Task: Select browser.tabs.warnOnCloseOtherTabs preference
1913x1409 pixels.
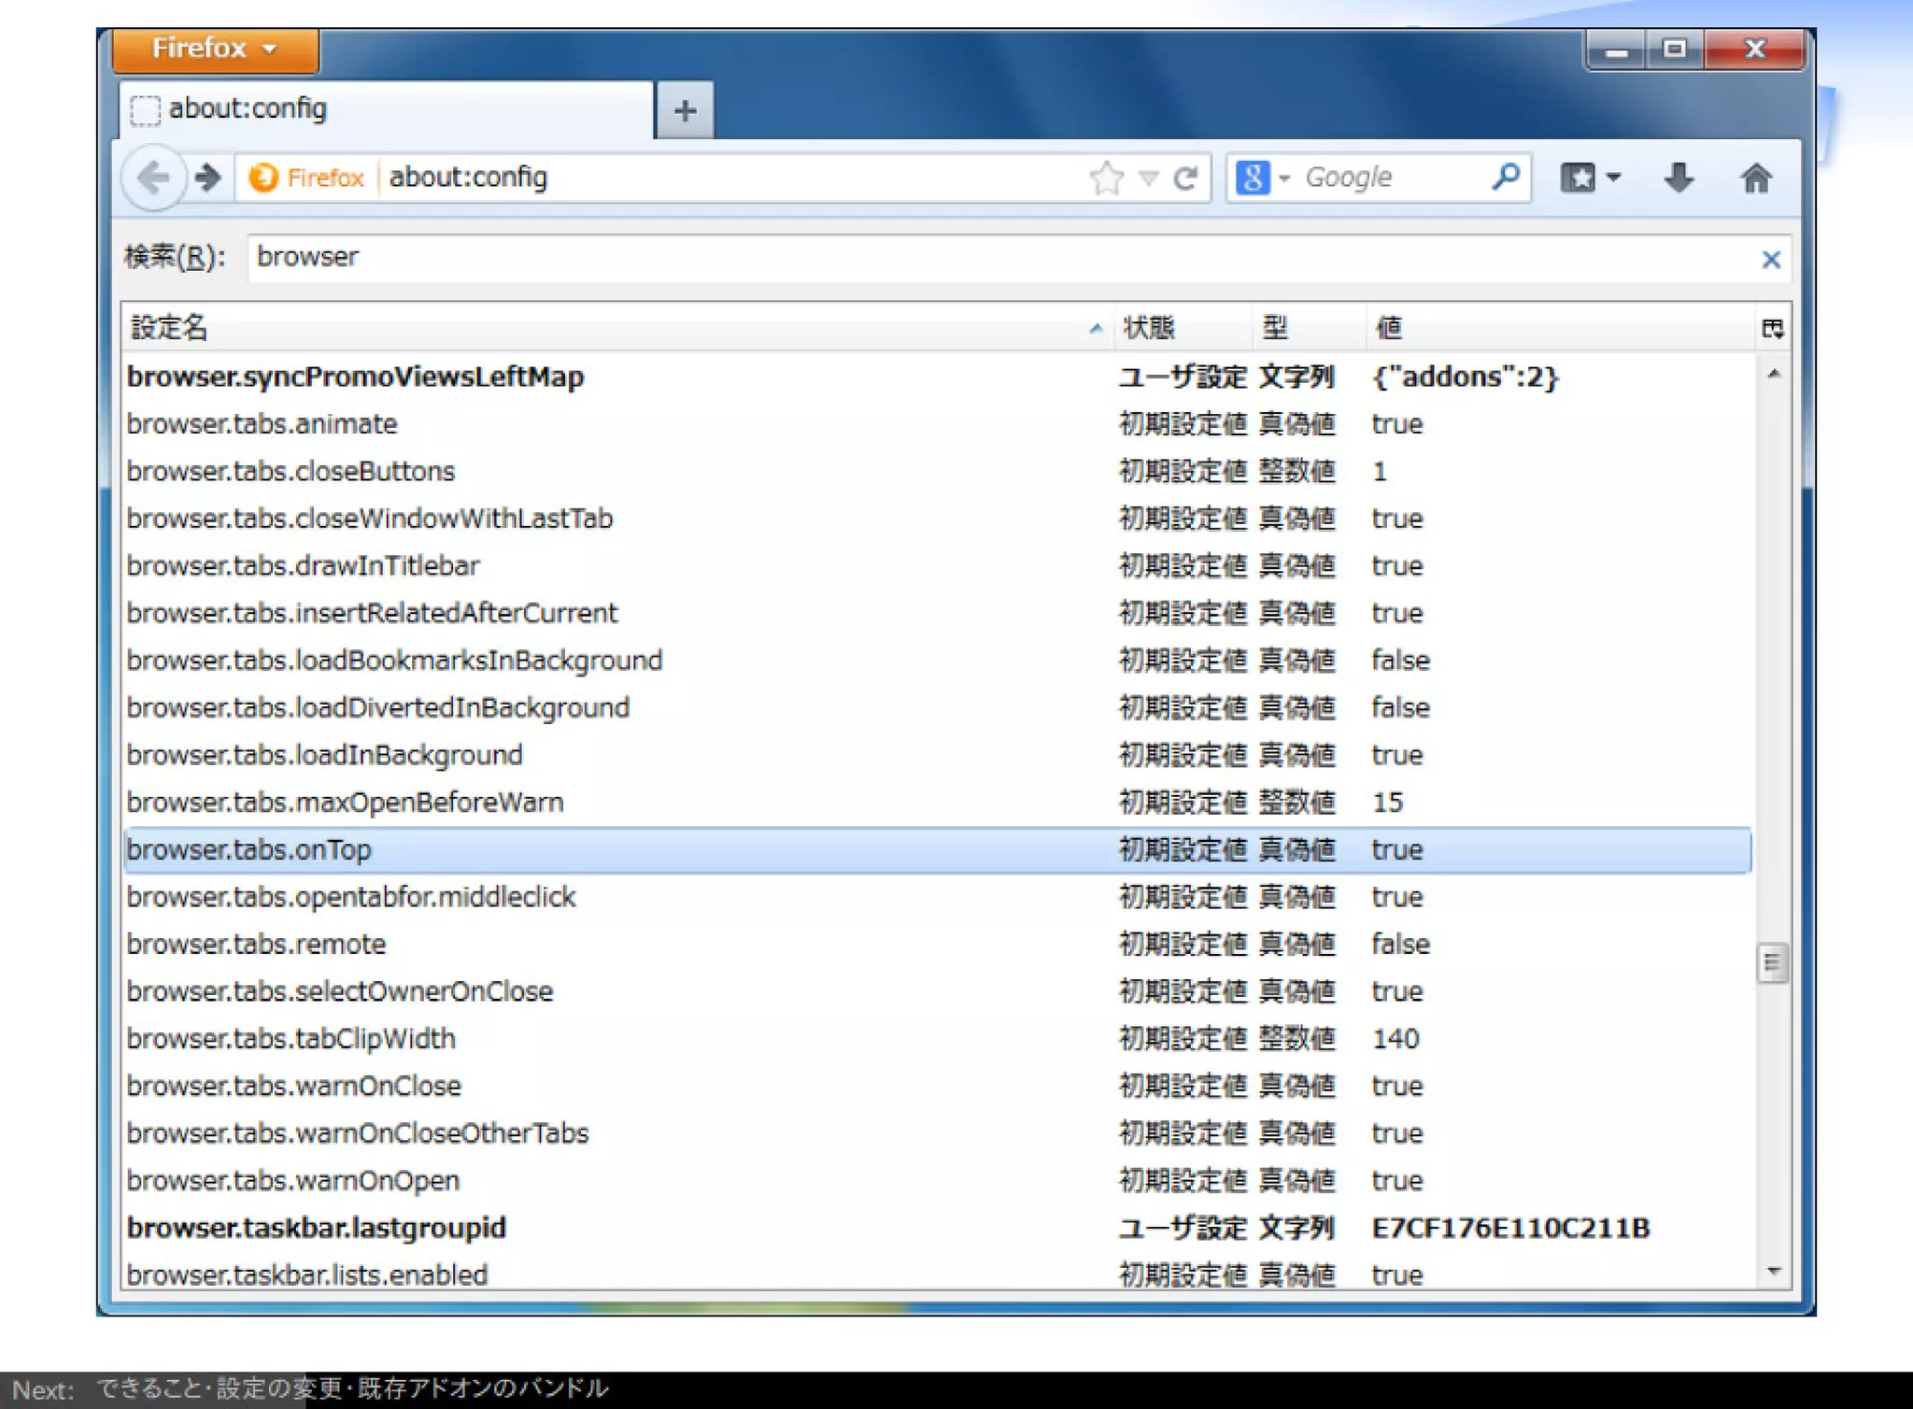Action: (938, 1133)
